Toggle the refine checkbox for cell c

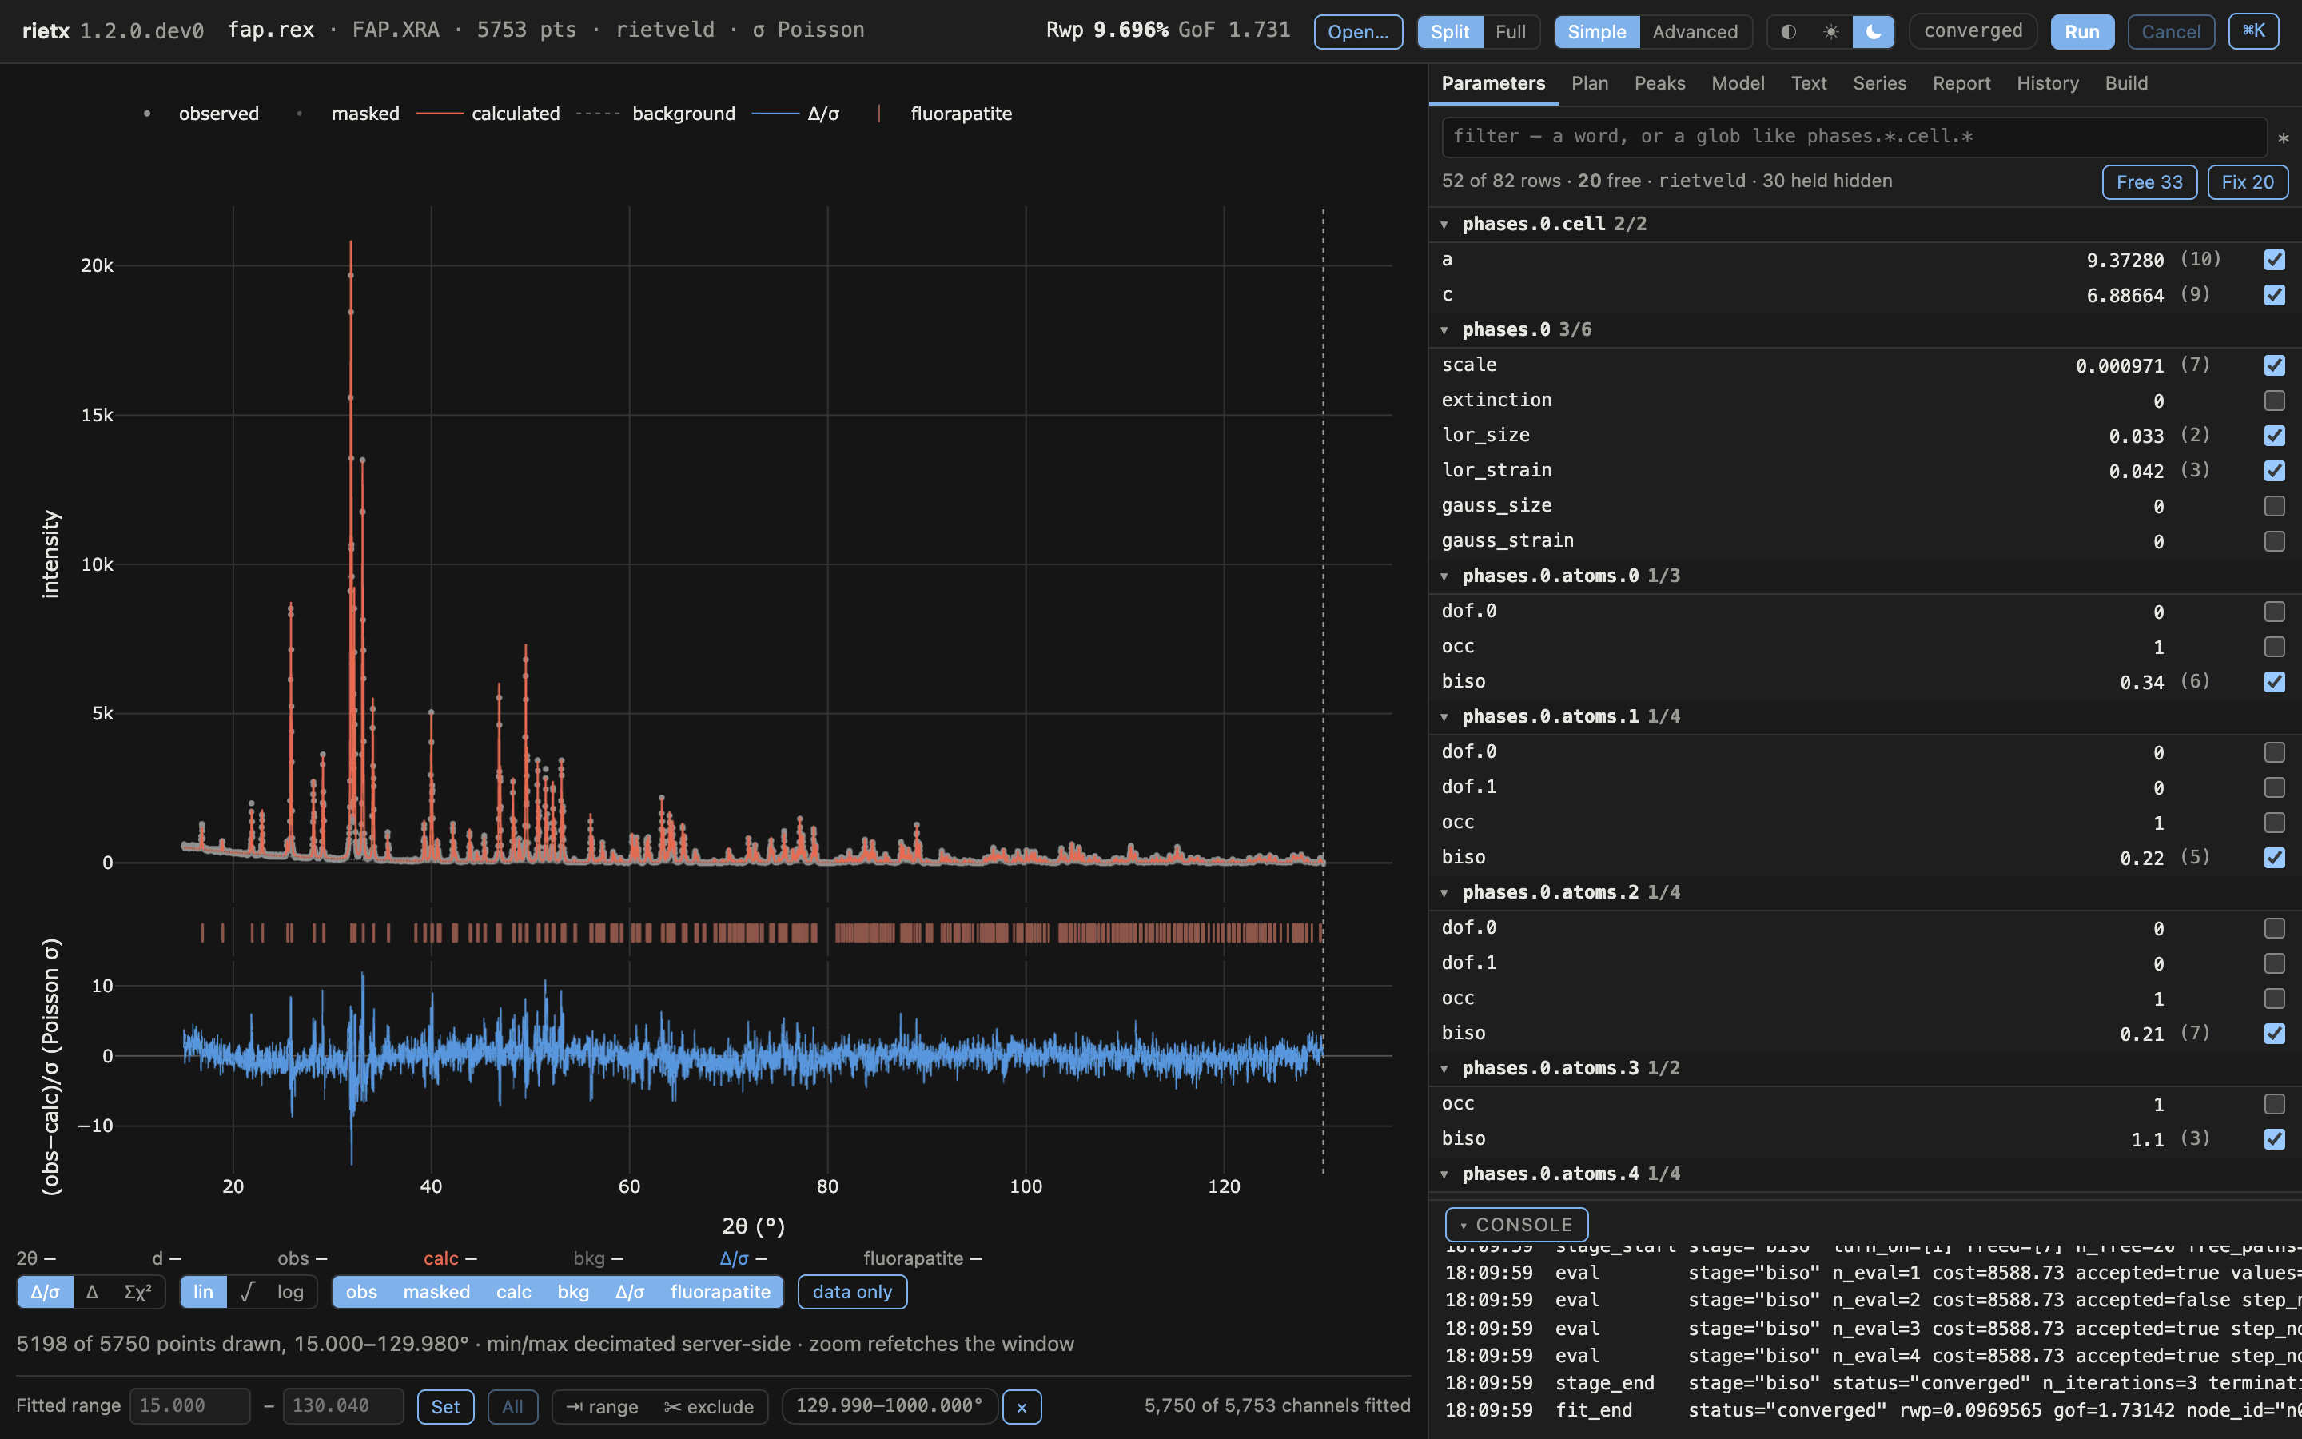click(2274, 295)
